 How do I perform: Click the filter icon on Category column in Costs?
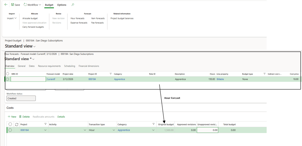(x=153, y=124)
